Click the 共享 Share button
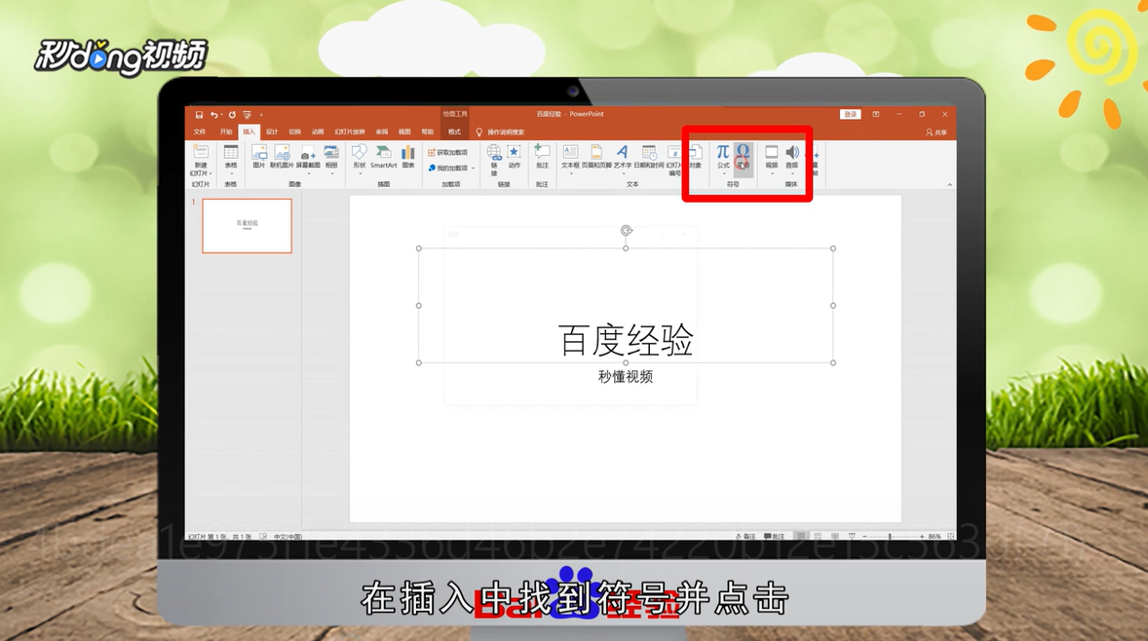This screenshot has width=1148, height=641. [937, 132]
